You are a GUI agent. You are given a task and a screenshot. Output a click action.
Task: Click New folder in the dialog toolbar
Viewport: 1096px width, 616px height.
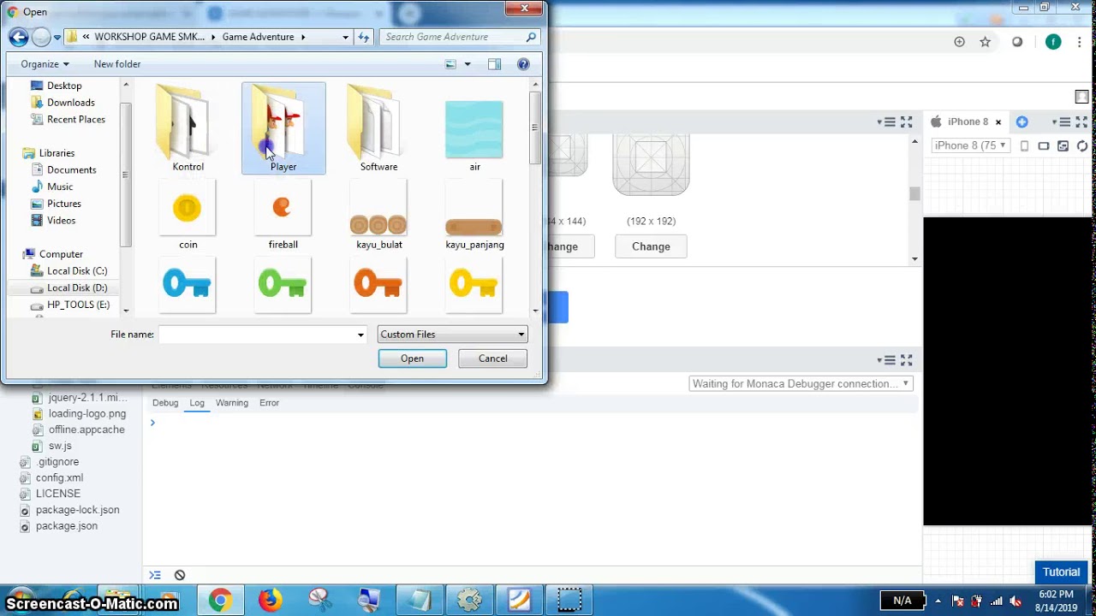coord(117,64)
